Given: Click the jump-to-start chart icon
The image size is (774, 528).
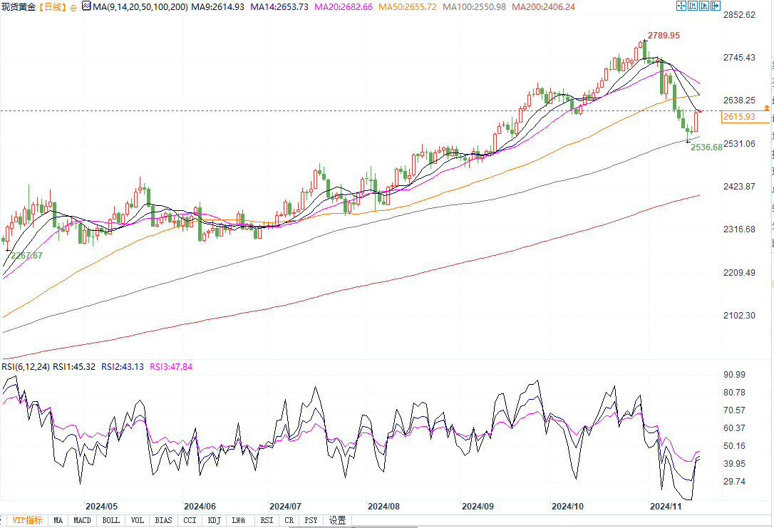Looking at the screenshot, I should 694,6.
